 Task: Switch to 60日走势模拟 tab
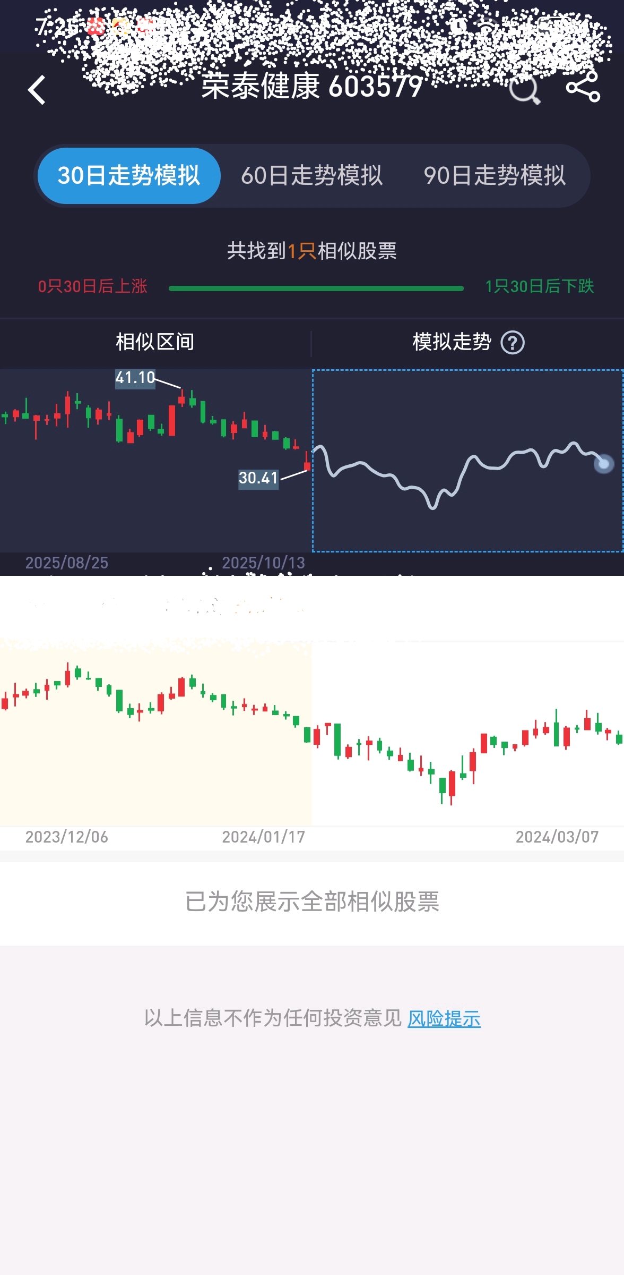(x=311, y=176)
